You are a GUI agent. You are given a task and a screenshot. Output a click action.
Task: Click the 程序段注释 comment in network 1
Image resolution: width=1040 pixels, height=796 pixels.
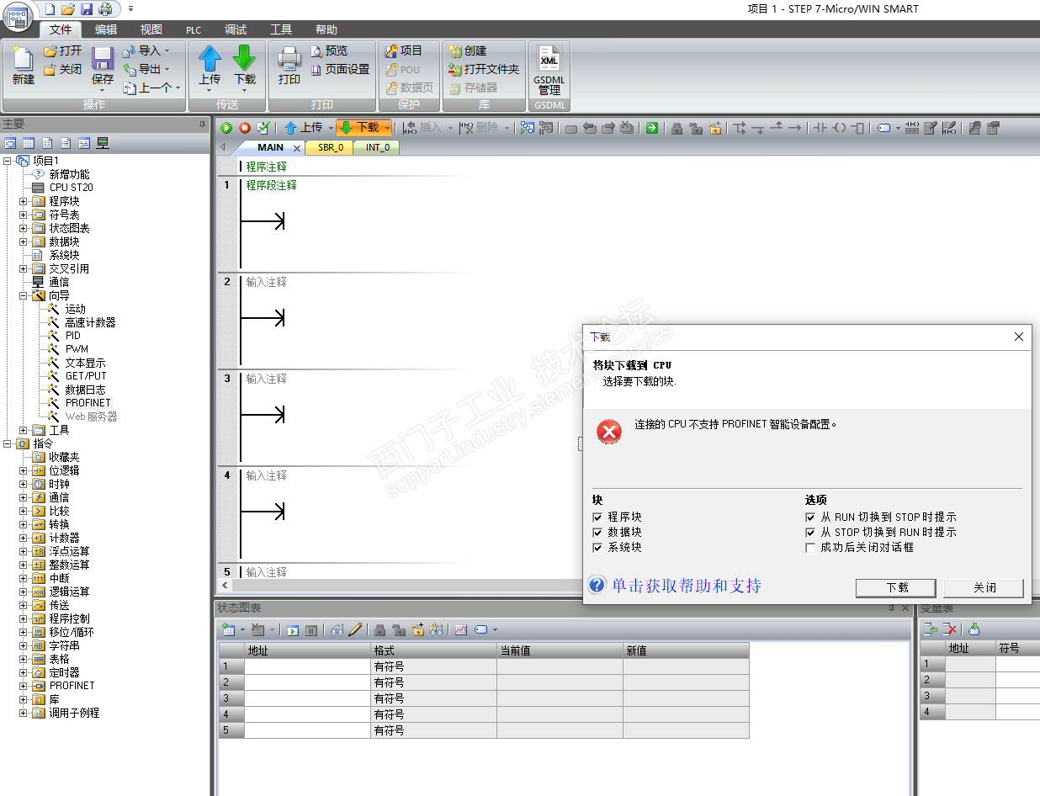pyautogui.click(x=272, y=185)
